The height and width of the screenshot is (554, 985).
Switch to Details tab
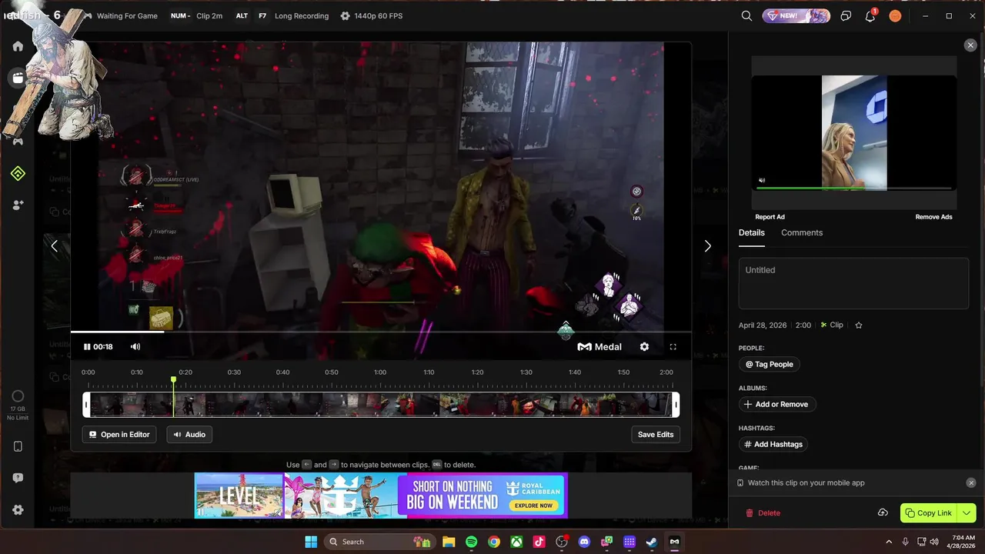pos(752,232)
